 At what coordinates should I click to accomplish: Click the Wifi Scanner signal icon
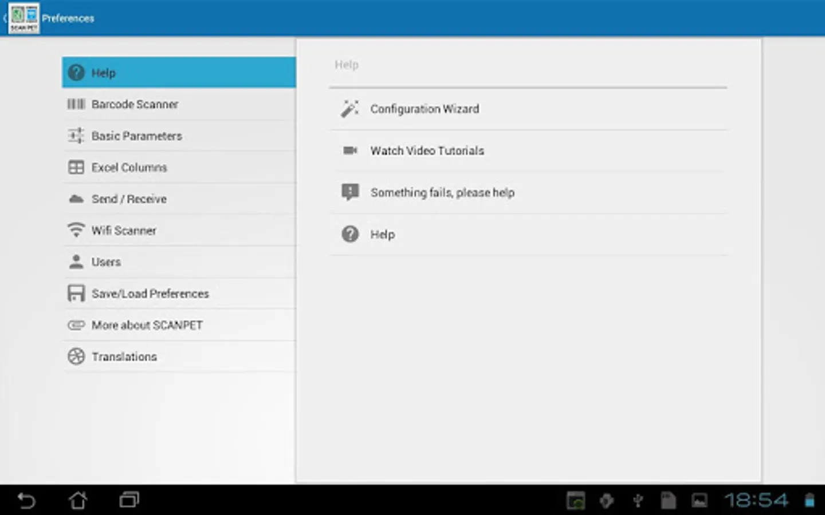76,230
